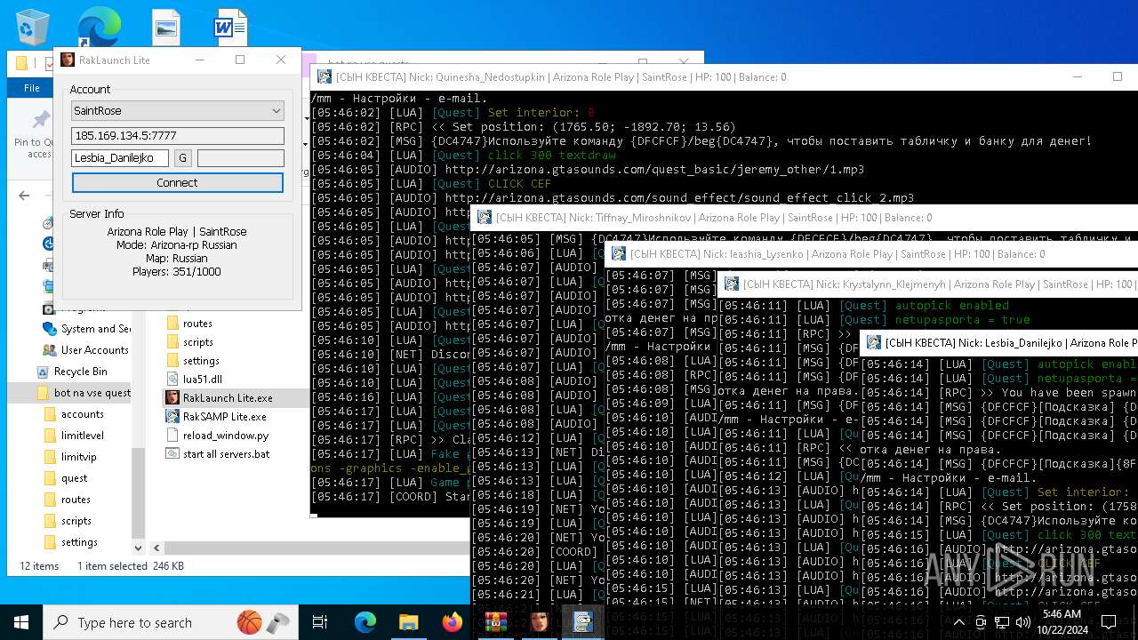1138x640 pixels.
Task: Open network status tray icon
Action: 1002,622
